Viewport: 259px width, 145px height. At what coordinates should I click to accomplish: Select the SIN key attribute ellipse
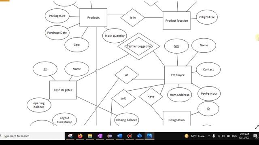click(x=176, y=46)
